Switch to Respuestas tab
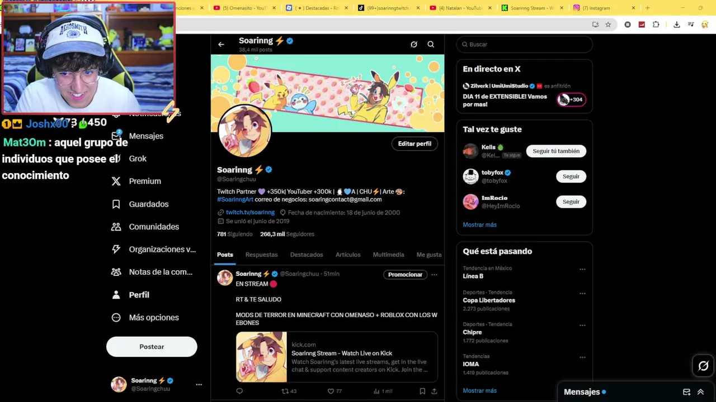716x402 pixels. [x=261, y=255]
